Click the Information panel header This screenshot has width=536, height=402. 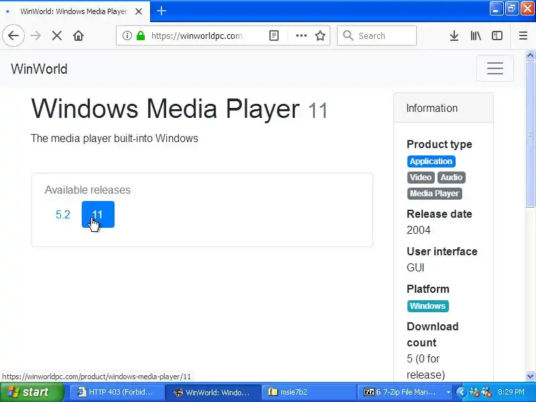point(444,108)
